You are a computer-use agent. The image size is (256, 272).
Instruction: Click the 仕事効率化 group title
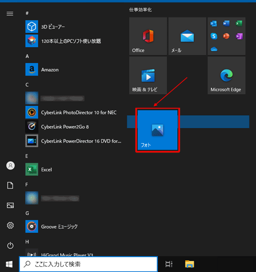[x=140, y=10]
